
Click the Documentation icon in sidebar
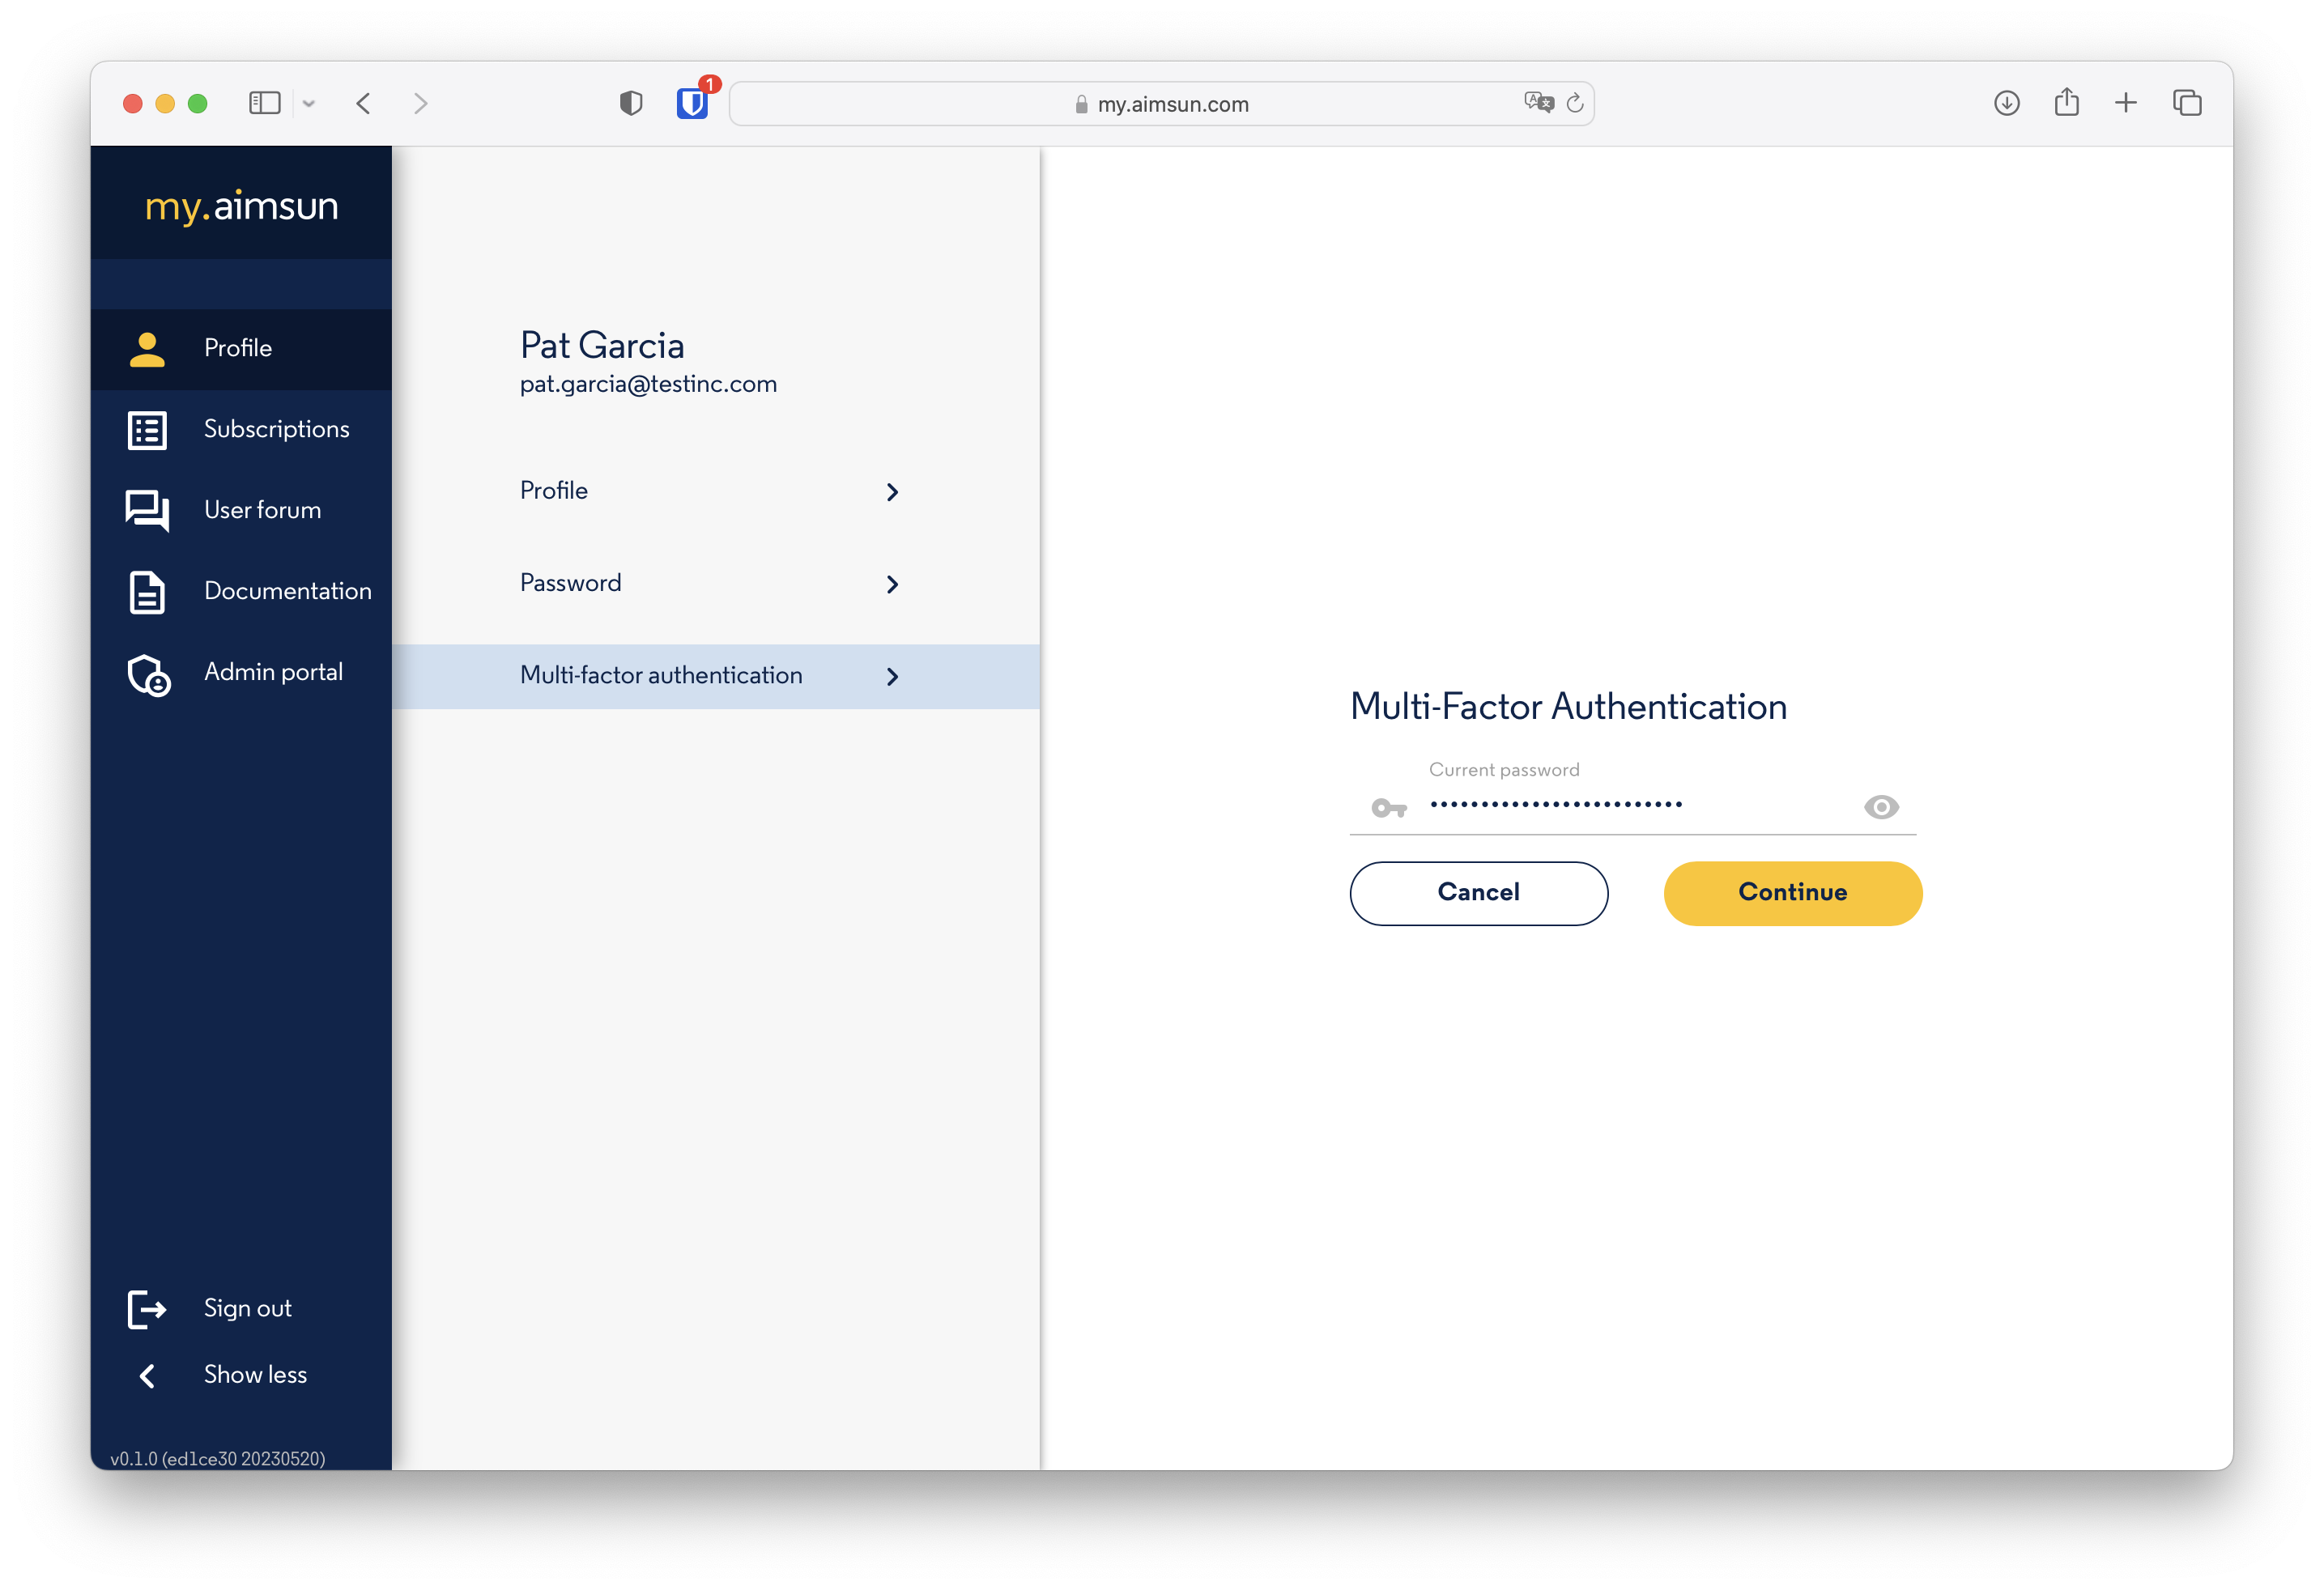148,589
